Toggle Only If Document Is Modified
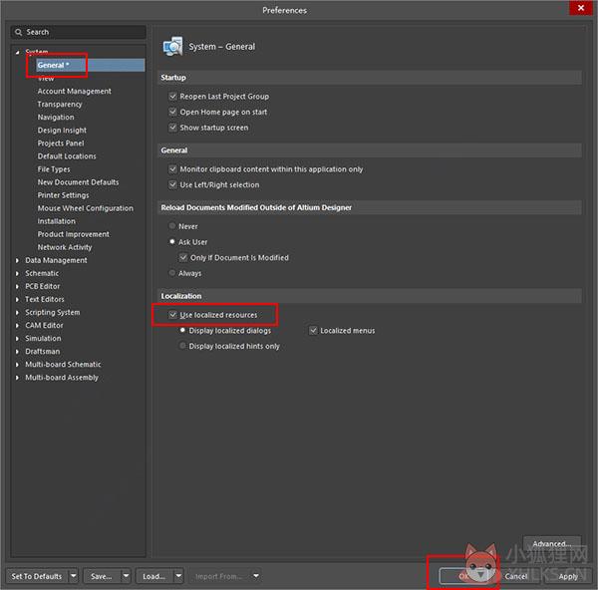Screen dimensions: 598x590 (183, 257)
